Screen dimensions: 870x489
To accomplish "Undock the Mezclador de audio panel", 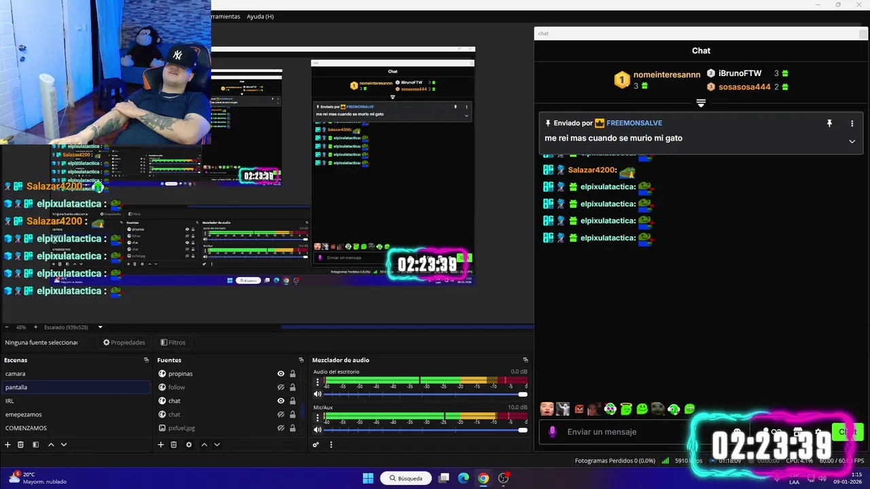I will 525,360.
